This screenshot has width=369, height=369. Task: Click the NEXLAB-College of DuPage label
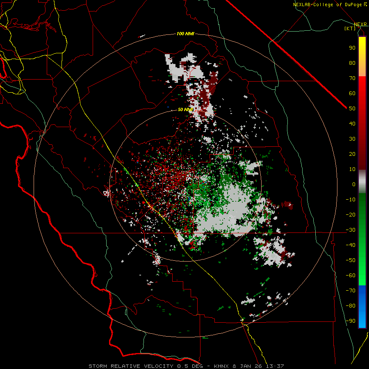330,5
